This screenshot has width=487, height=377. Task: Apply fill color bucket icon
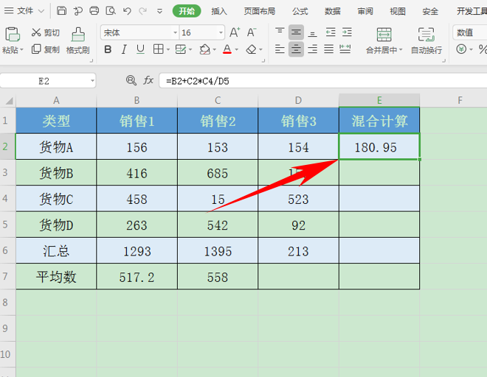click(x=204, y=49)
